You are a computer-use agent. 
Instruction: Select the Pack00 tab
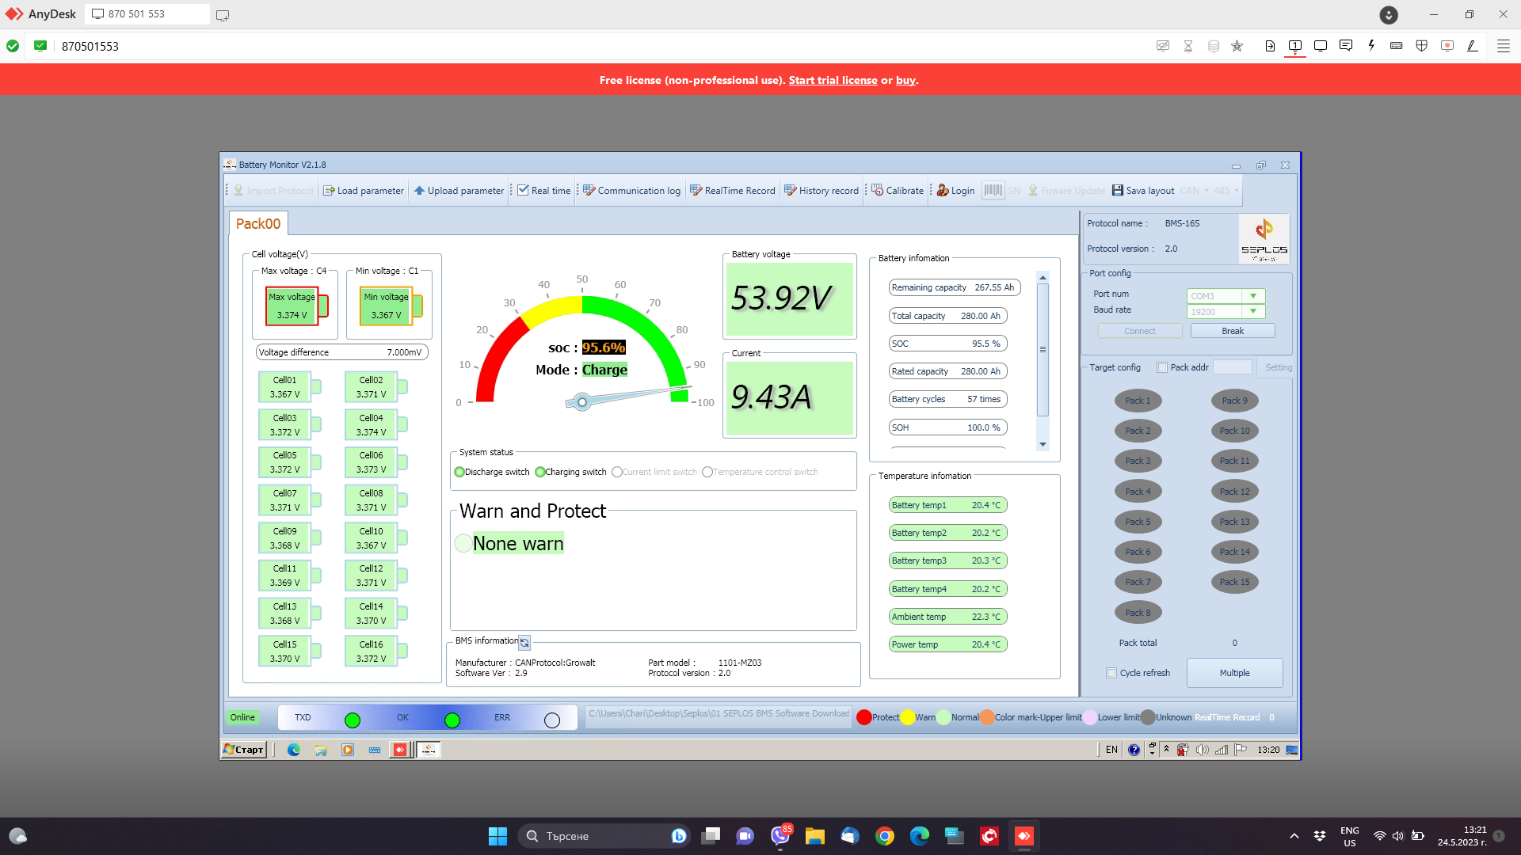(x=258, y=224)
